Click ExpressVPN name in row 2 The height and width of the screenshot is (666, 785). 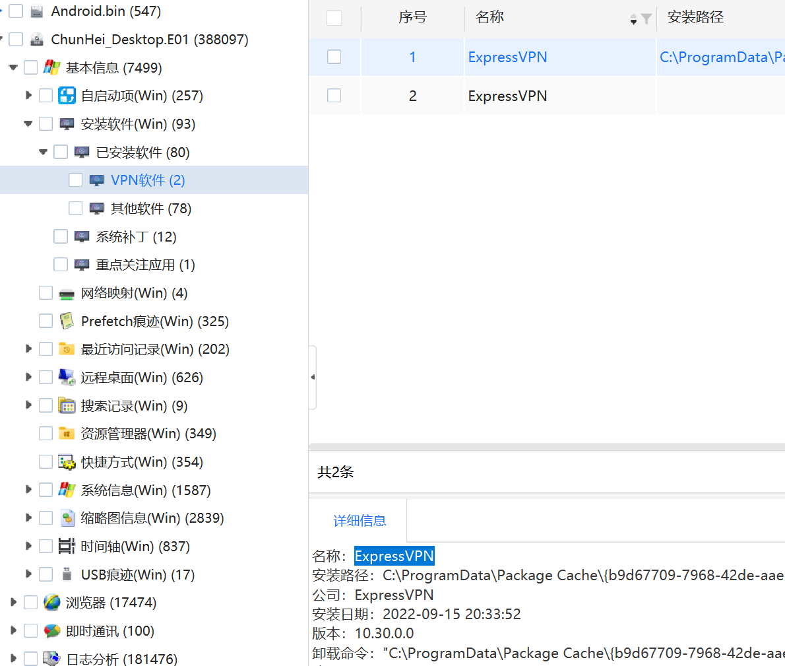point(507,96)
